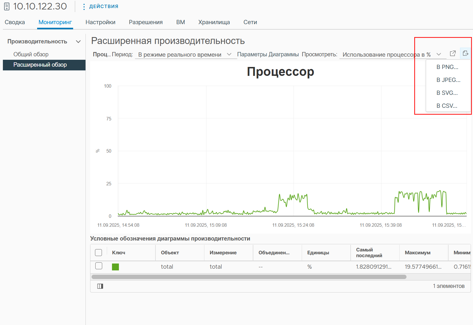The image size is (473, 325).
Task: Open the Разрешения tab
Action: tap(146, 22)
